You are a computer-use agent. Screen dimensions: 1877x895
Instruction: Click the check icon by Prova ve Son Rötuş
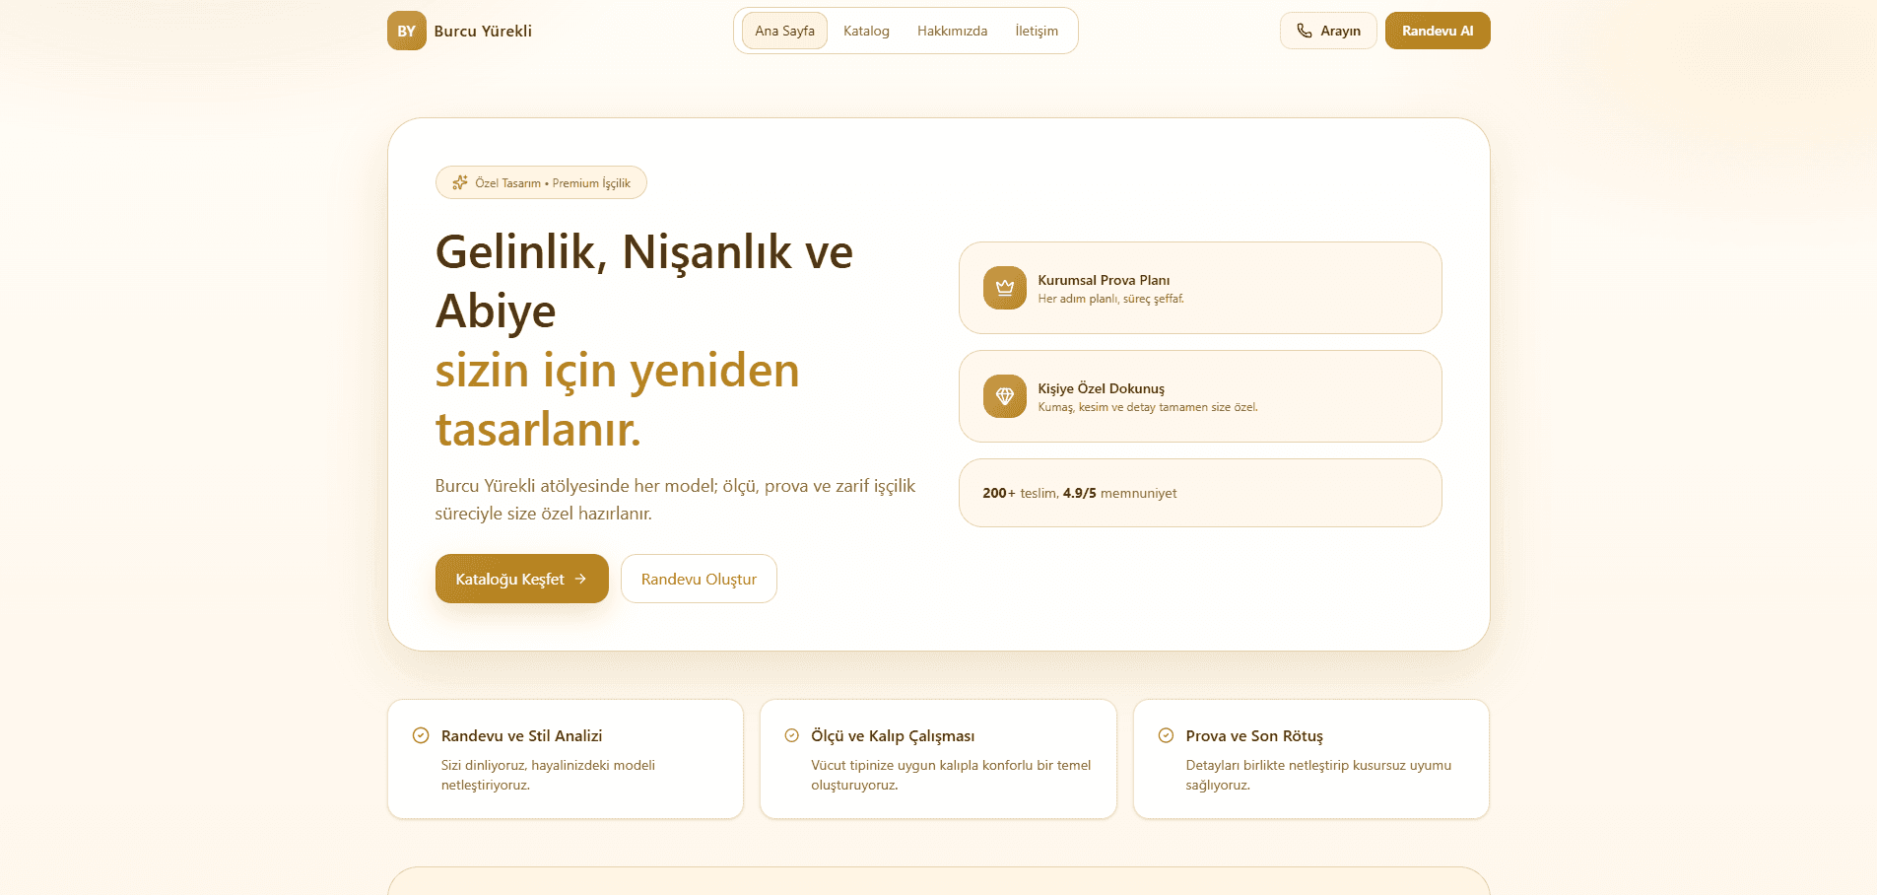pyautogui.click(x=1165, y=734)
